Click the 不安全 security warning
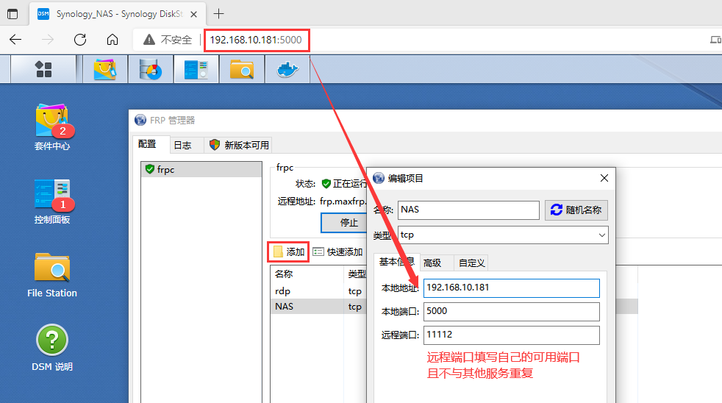 [168, 40]
